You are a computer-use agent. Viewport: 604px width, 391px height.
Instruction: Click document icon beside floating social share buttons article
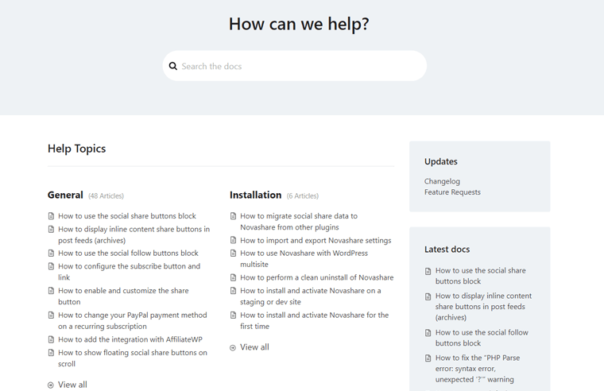pyautogui.click(x=51, y=353)
